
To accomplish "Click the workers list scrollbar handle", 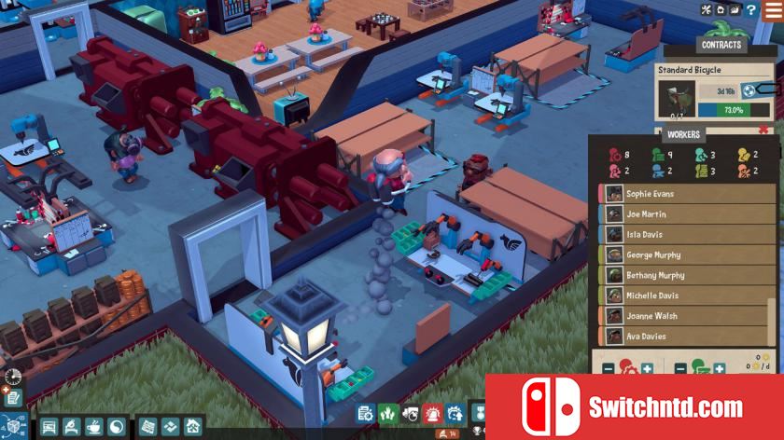I will coord(772,323).
